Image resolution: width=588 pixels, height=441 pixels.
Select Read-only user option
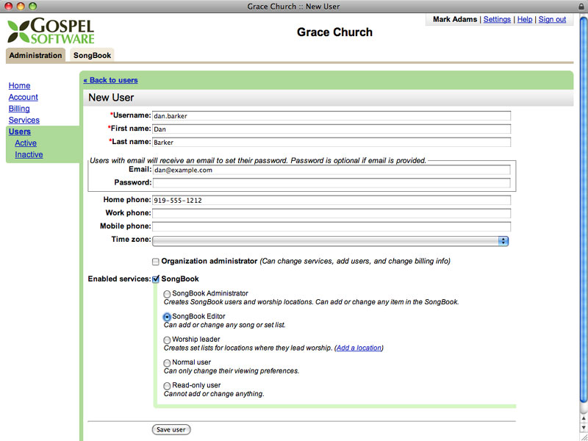point(167,386)
